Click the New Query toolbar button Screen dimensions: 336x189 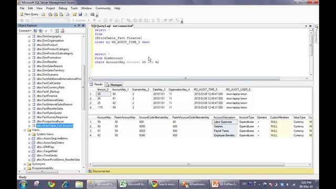(29, 14)
